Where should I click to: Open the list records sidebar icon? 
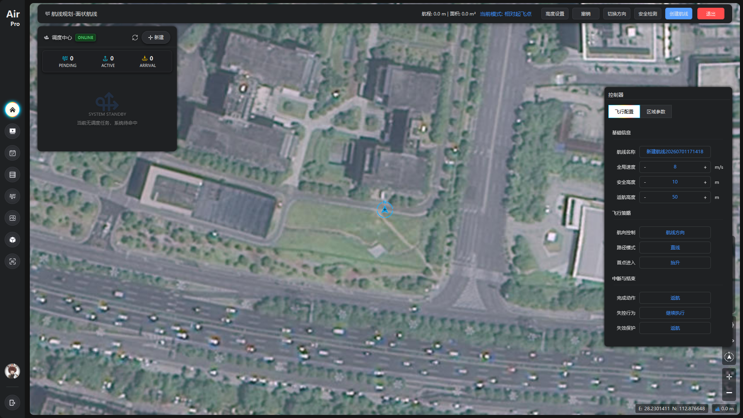[x=12, y=175]
